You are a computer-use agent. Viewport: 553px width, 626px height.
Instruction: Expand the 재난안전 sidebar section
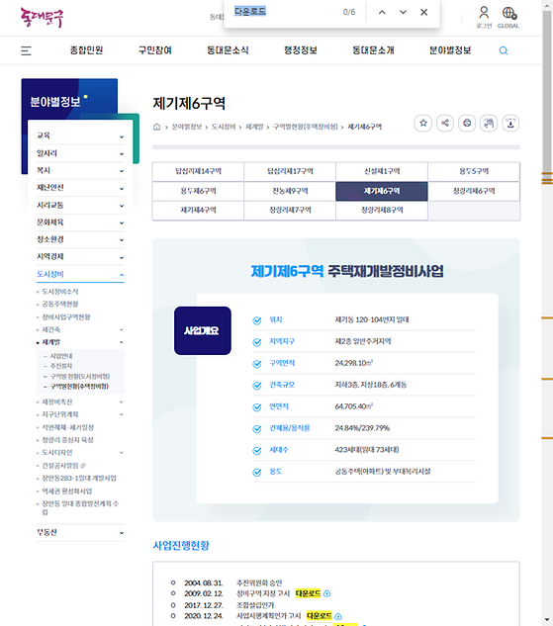pyautogui.click(x=80, y=188)
